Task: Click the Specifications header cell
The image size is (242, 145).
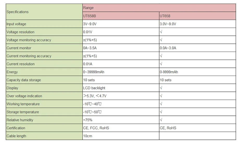Action: pos(44,12)
